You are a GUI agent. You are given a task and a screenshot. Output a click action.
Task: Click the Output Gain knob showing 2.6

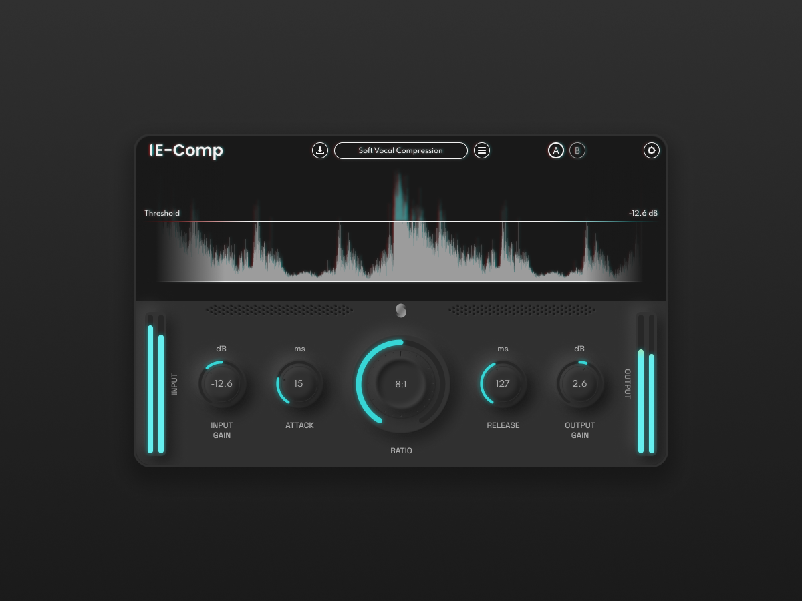click(x=579, y=383)
